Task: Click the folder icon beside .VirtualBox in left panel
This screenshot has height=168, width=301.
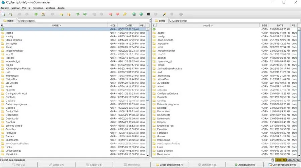Action: [x=2, y=79]
